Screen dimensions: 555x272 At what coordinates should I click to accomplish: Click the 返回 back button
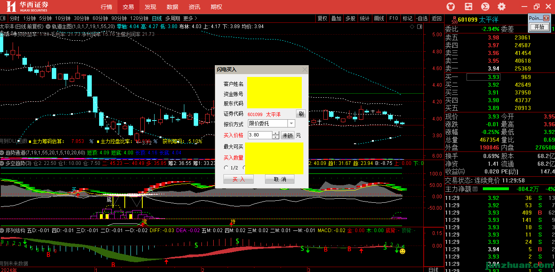(x=437, y=18)
